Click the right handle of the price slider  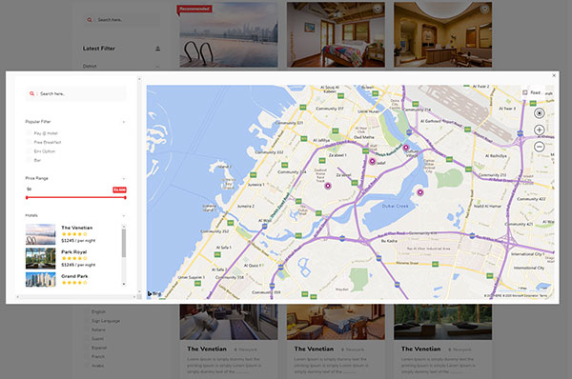pyautogui.click(x=125, y=197)
